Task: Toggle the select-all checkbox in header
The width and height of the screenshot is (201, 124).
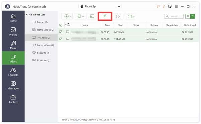Action: pos(61,25)
